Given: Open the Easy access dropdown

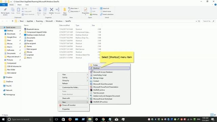Looking at the screenshot, I should click(74, 11).
